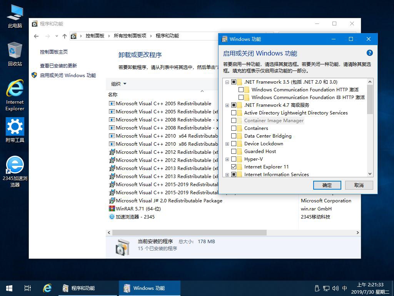The image size is (394, 296).
Task: Switch to 程序和功能 taskbar button
Action: coord(88,288)
